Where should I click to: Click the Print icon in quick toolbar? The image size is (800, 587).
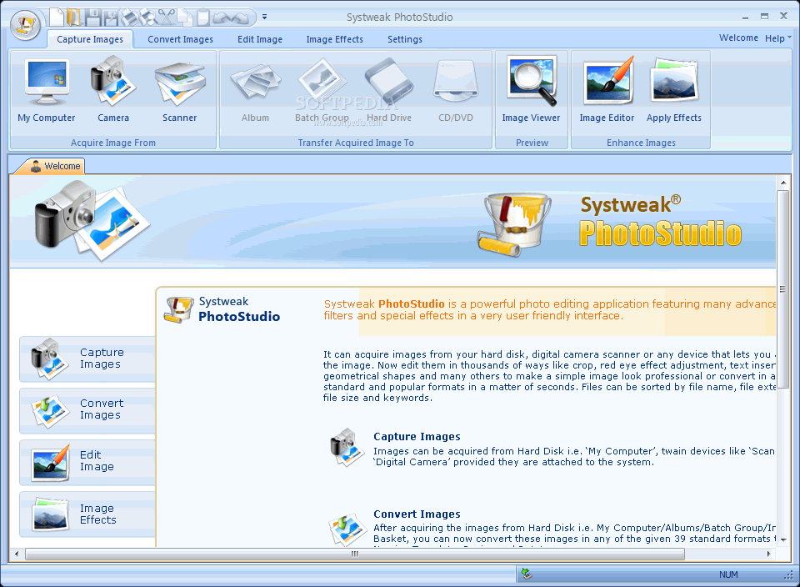130,18
